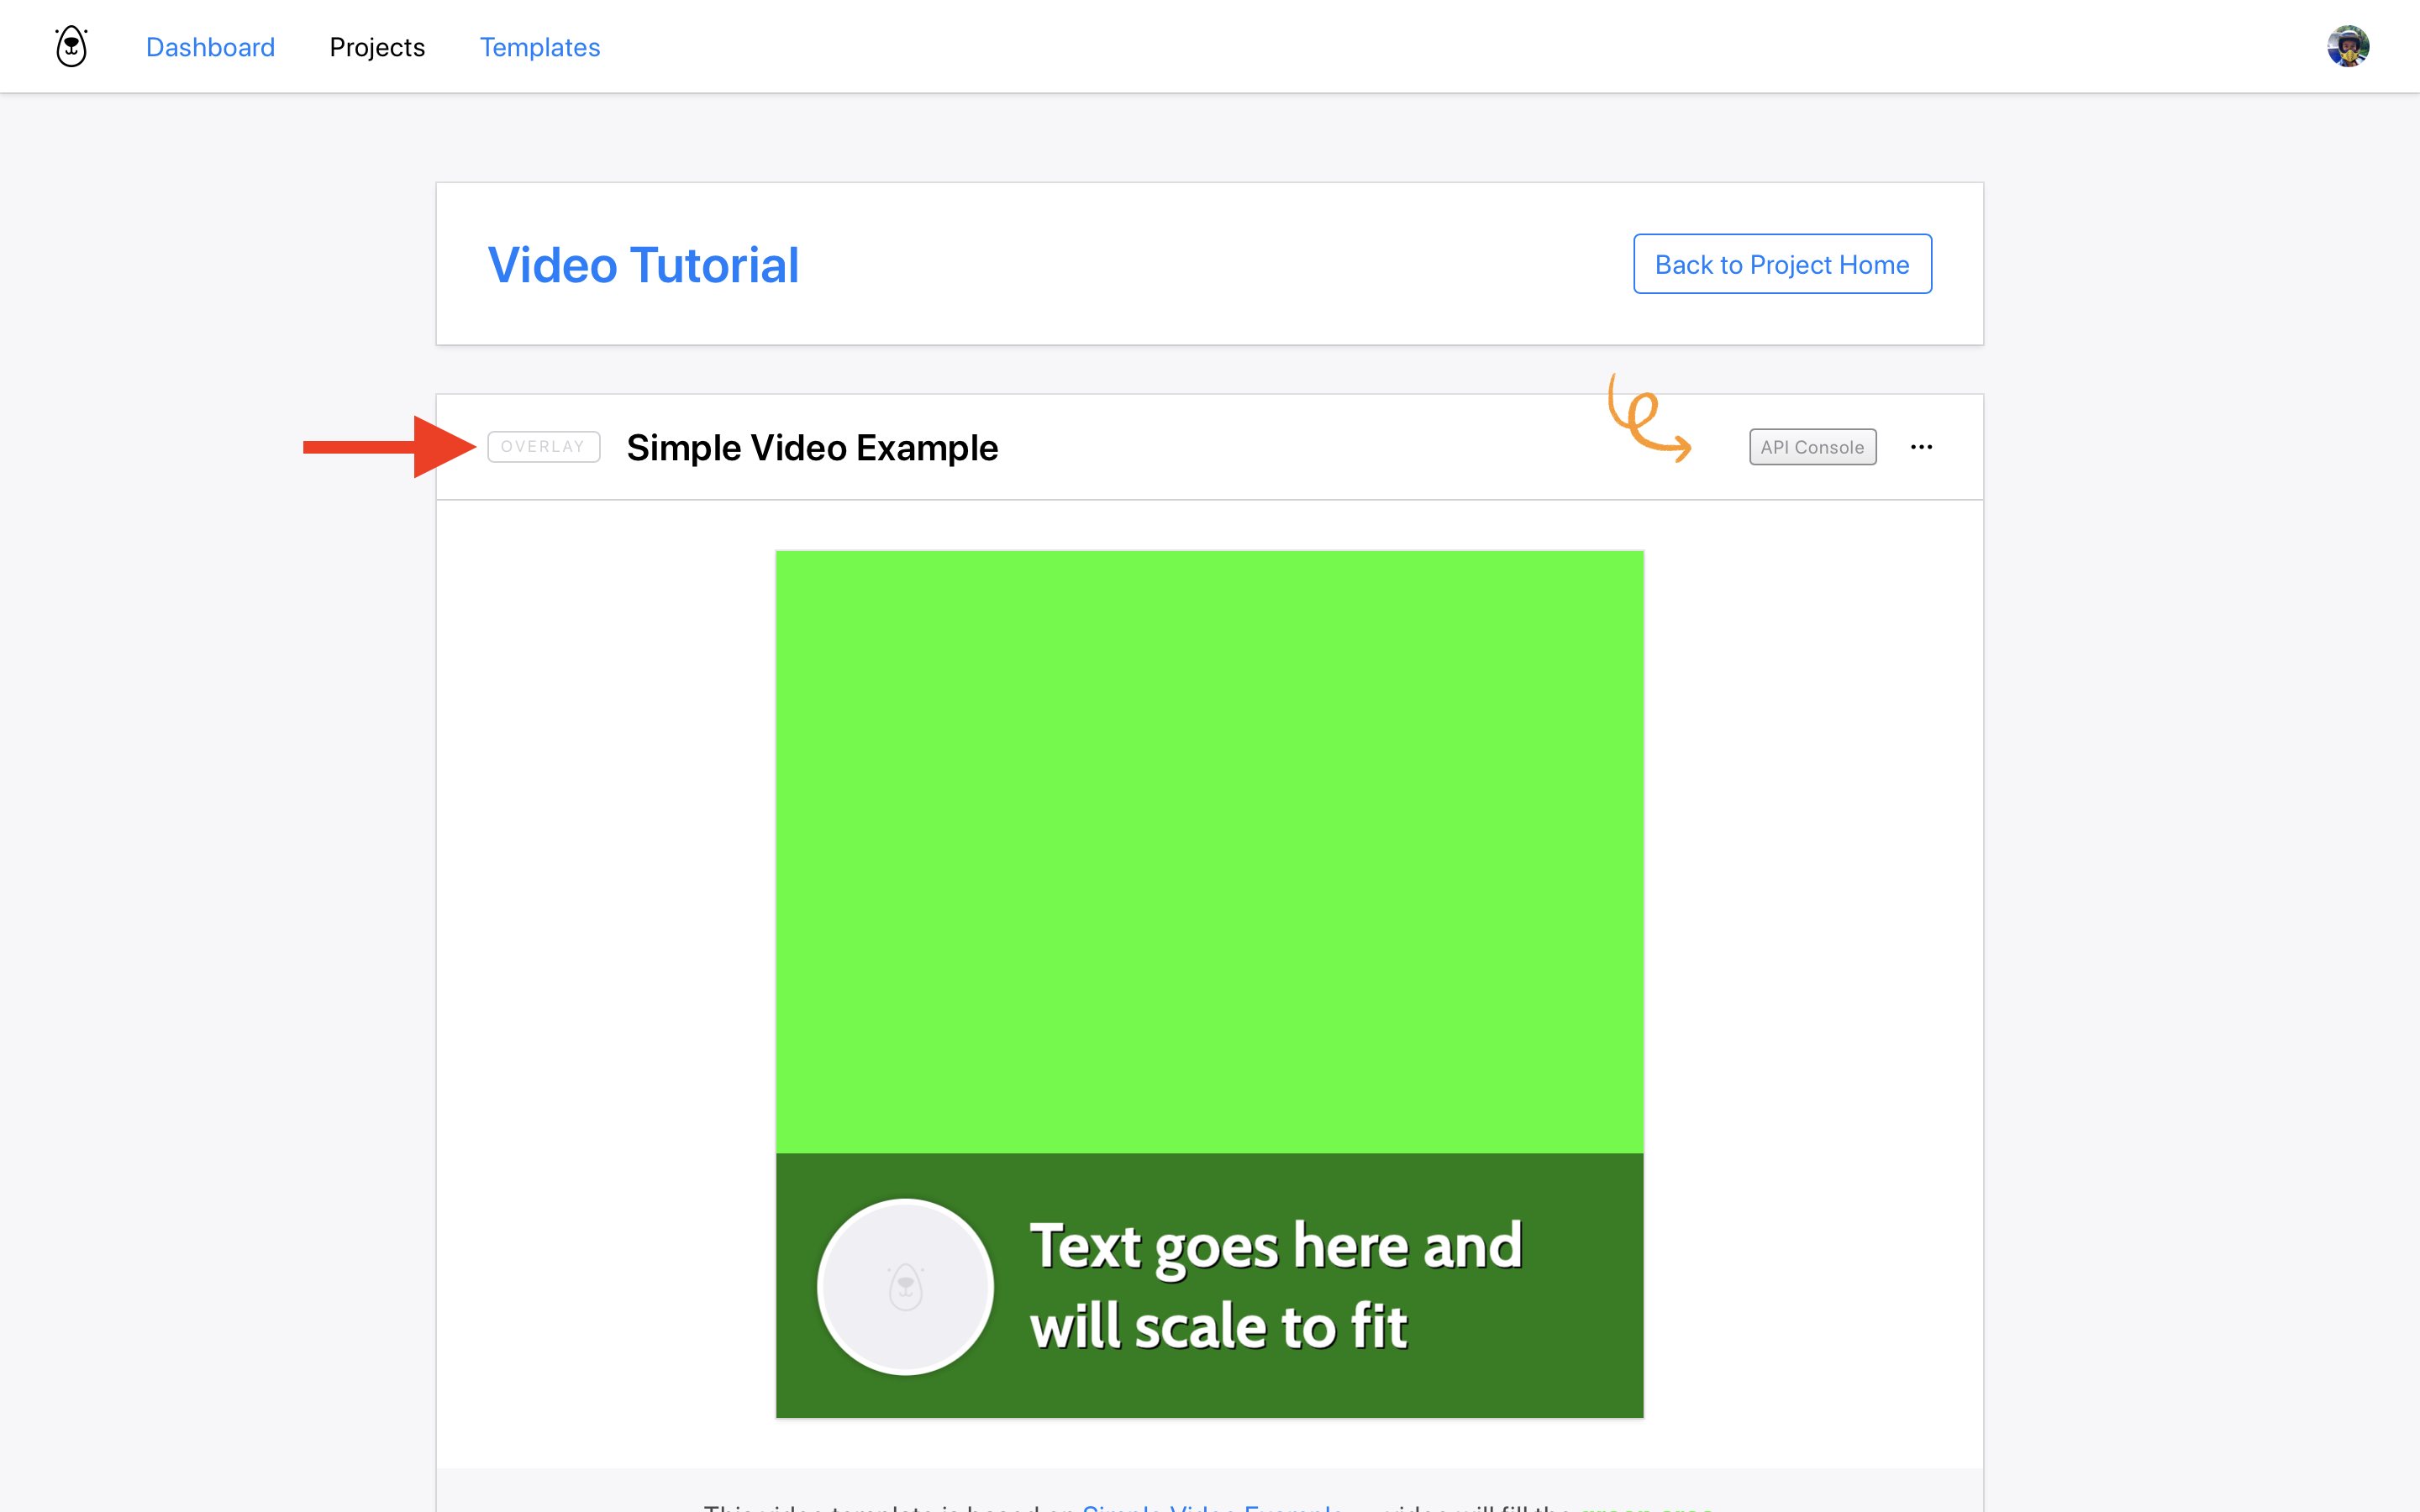
Task: Click the bright green video area
Action: tap(1209, 850)
